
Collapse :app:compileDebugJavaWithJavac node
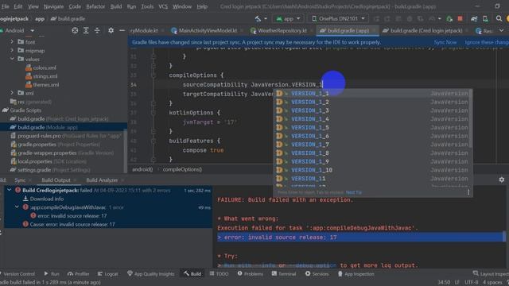pos(17,207)
